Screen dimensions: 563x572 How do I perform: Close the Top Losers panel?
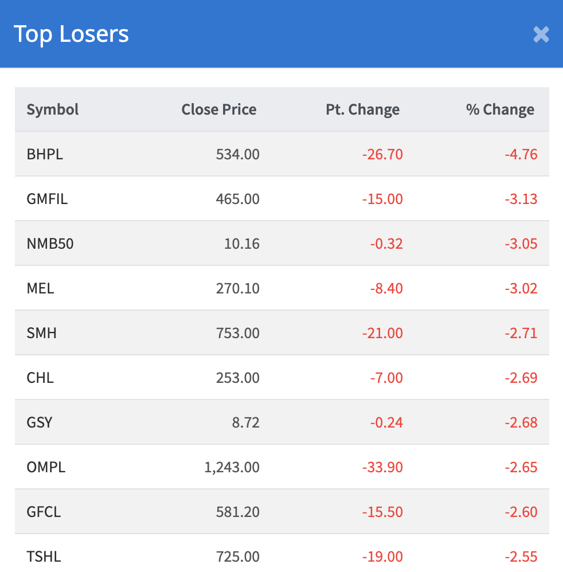pos(541,34)
